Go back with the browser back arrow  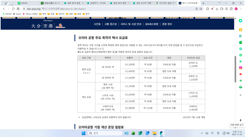coord(4,9)
